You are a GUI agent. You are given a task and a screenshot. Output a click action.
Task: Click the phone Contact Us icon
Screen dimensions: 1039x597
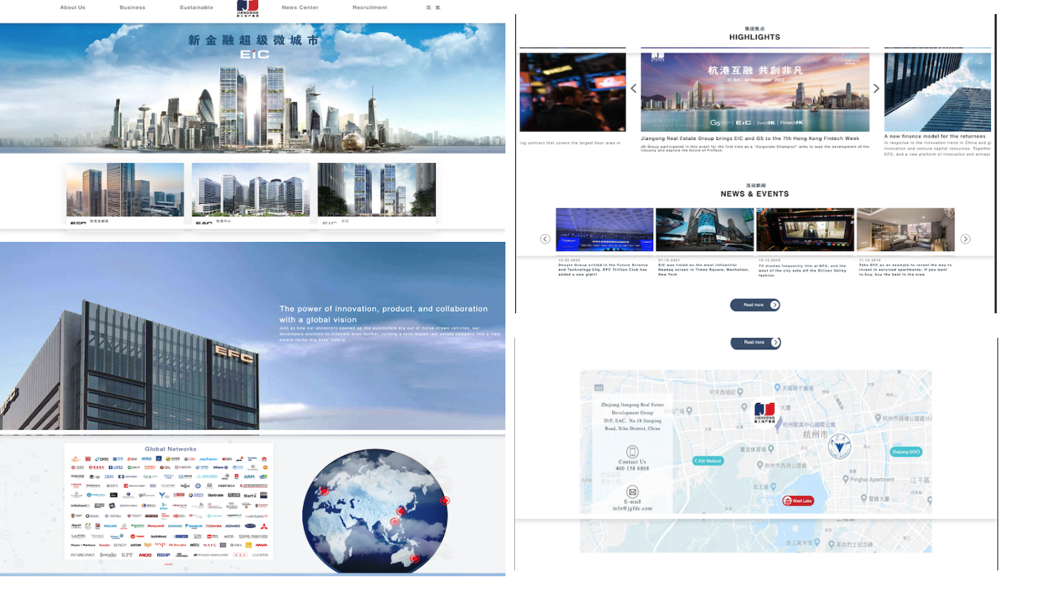632,452
